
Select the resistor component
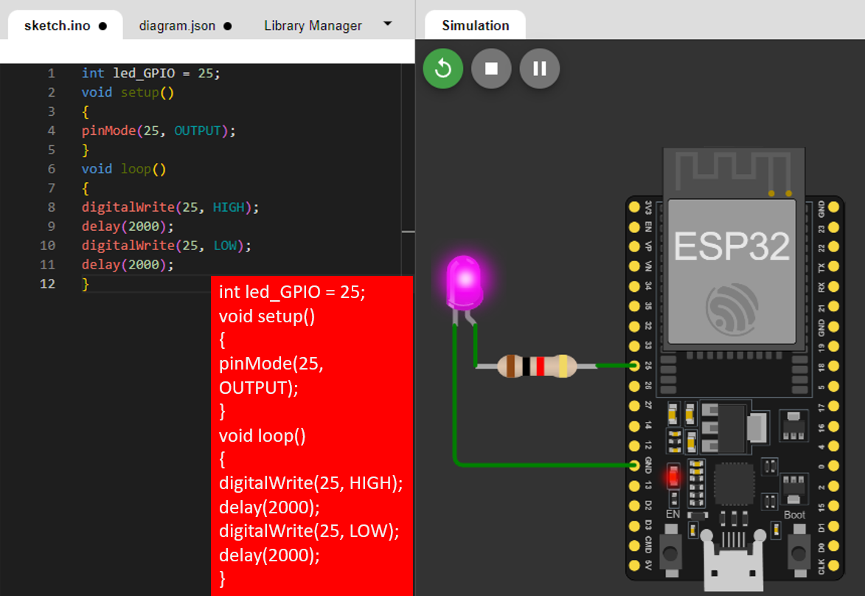point(537,366)
